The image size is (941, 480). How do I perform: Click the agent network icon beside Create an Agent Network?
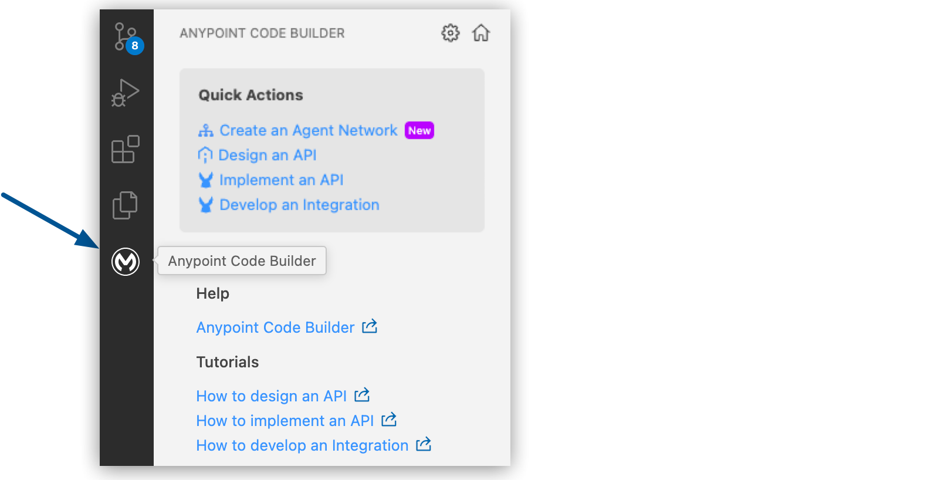point(206,130)
